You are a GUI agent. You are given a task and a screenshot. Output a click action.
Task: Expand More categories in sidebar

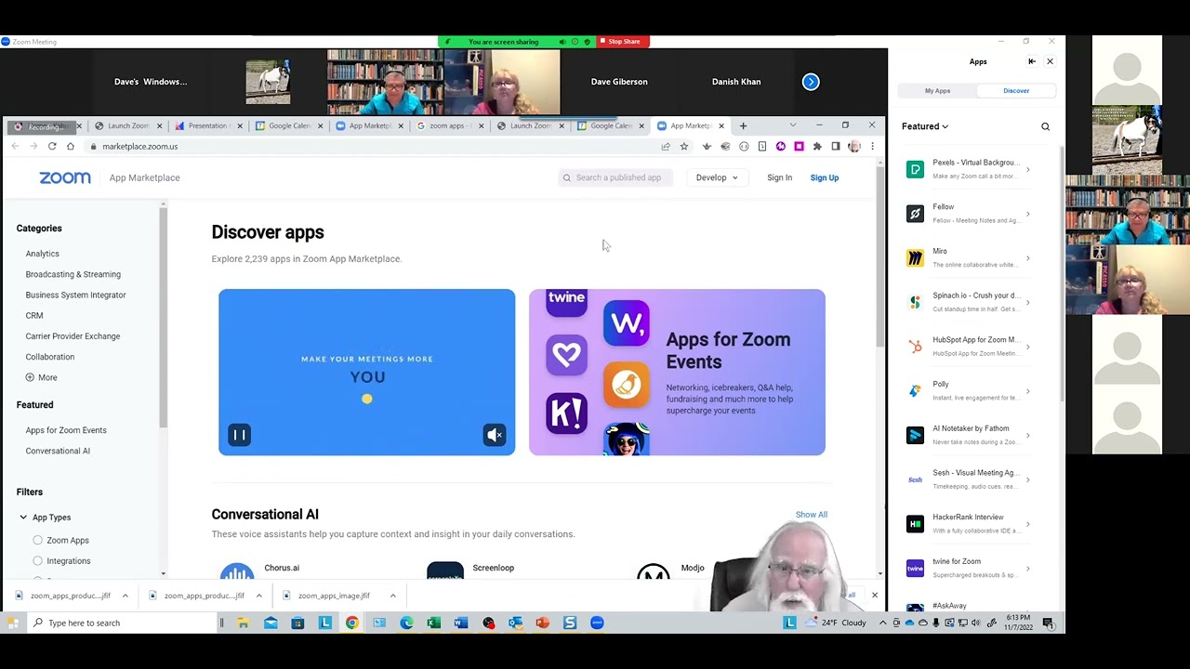[42, 377]
